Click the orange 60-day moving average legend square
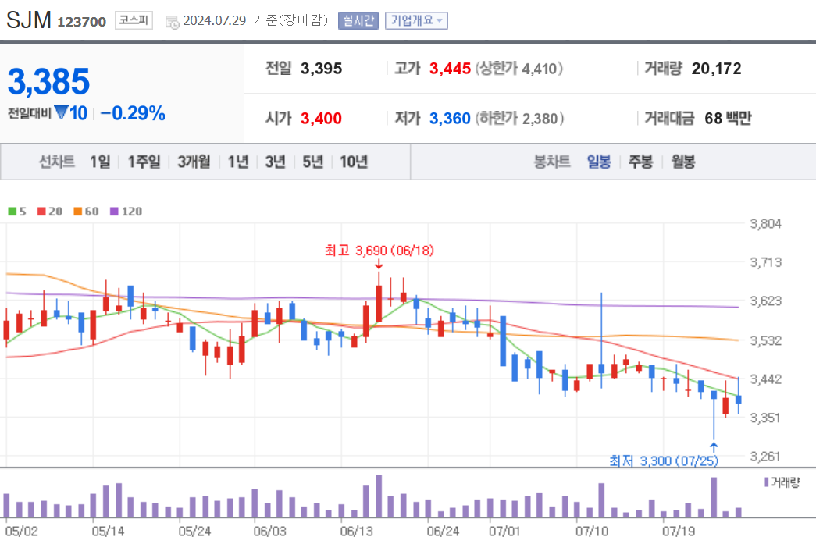This screenshot has width=816, height=537. click(x=77, y=212)
